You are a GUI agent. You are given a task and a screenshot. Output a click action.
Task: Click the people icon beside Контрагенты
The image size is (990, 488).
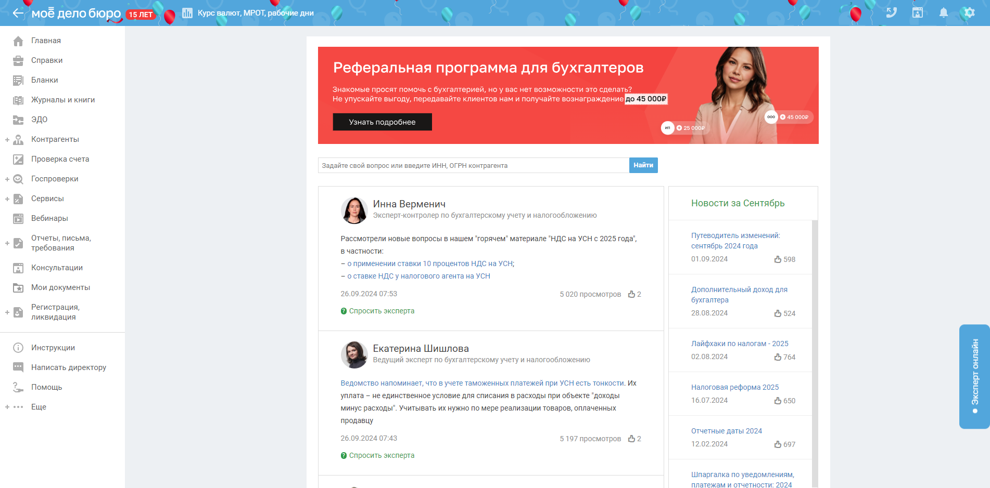coord(18,139)
